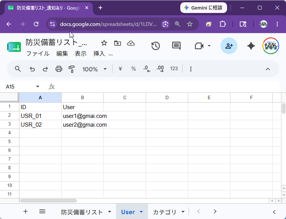The width and height of the screenshot is (286, 219).
Task: Open the 表示 menu
Action: pyautogui.click(x=81, y=54)
